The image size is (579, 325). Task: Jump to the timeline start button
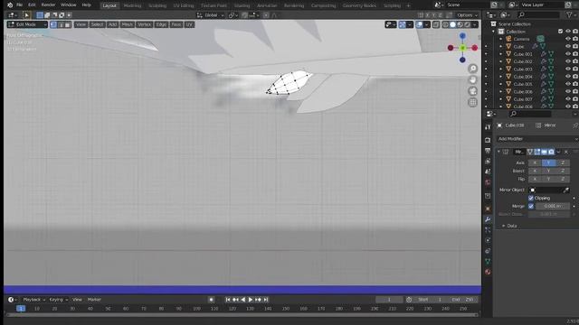tap(228, 300)
